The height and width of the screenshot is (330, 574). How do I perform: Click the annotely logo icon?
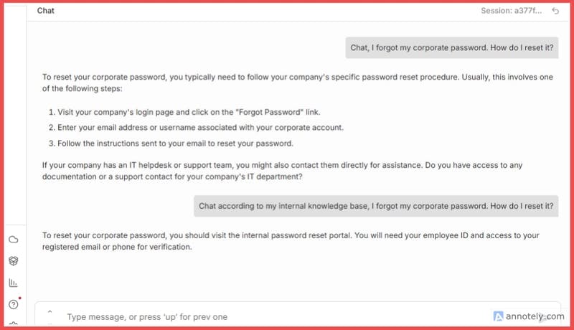coord(499,315)
